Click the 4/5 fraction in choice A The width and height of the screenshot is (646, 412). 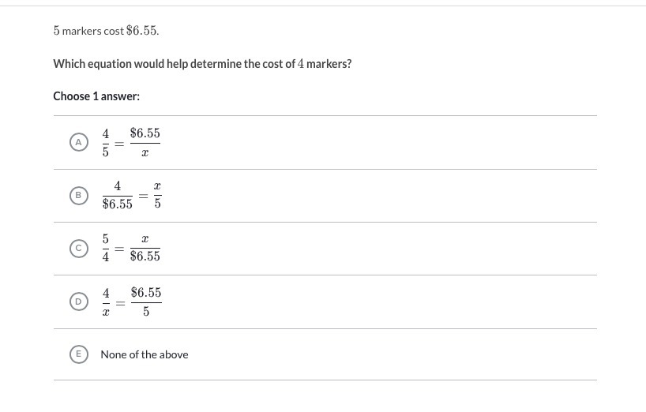(x=105, y=143)
